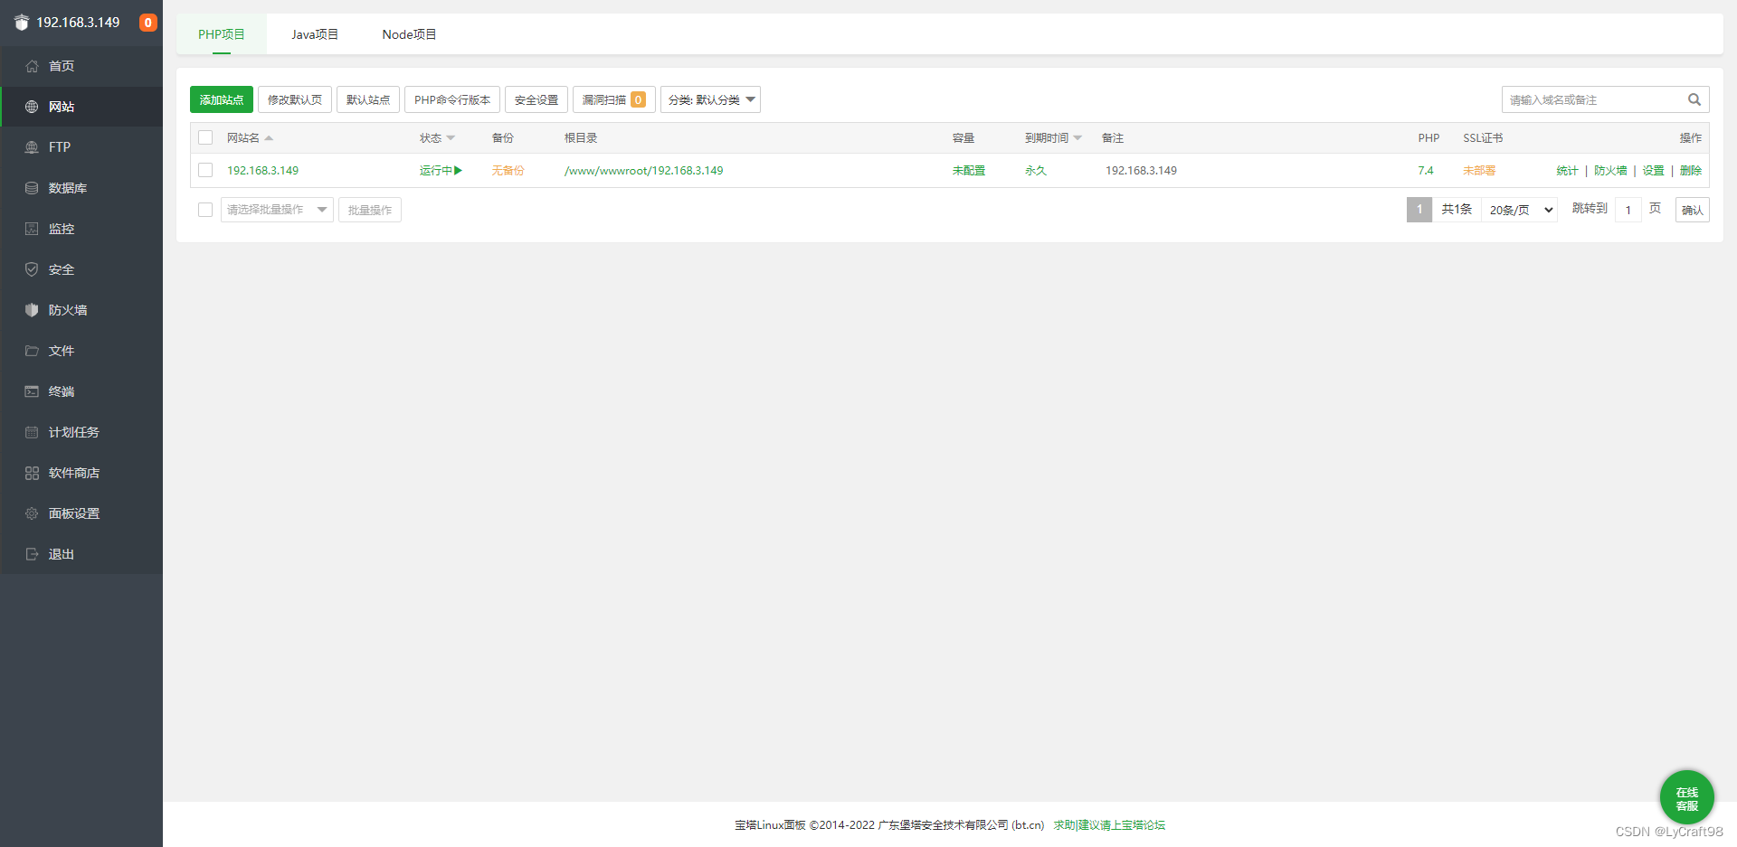Click the monitor icon beside 监控
This screenshot has height=847, width=1737.
(32, 229)
